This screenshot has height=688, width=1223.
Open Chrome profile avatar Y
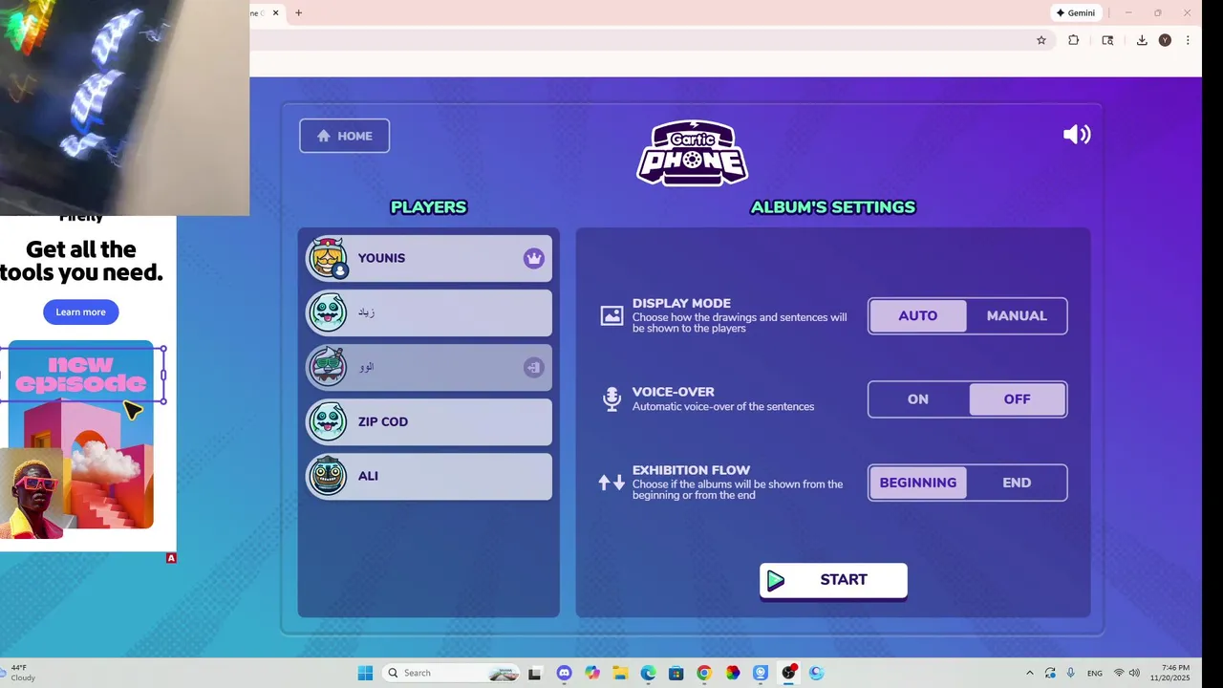pyautogui.click(x=1165, y=40)
